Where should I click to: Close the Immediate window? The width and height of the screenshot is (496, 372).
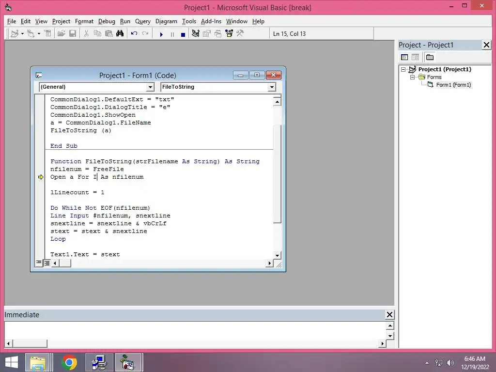[x=389, y=315]
